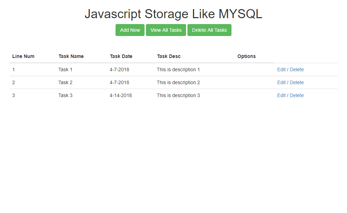The width and height of the screenshot is (347, 213).
Task: Open the Edit link for Task 3
Action: (x=281, y=95)
